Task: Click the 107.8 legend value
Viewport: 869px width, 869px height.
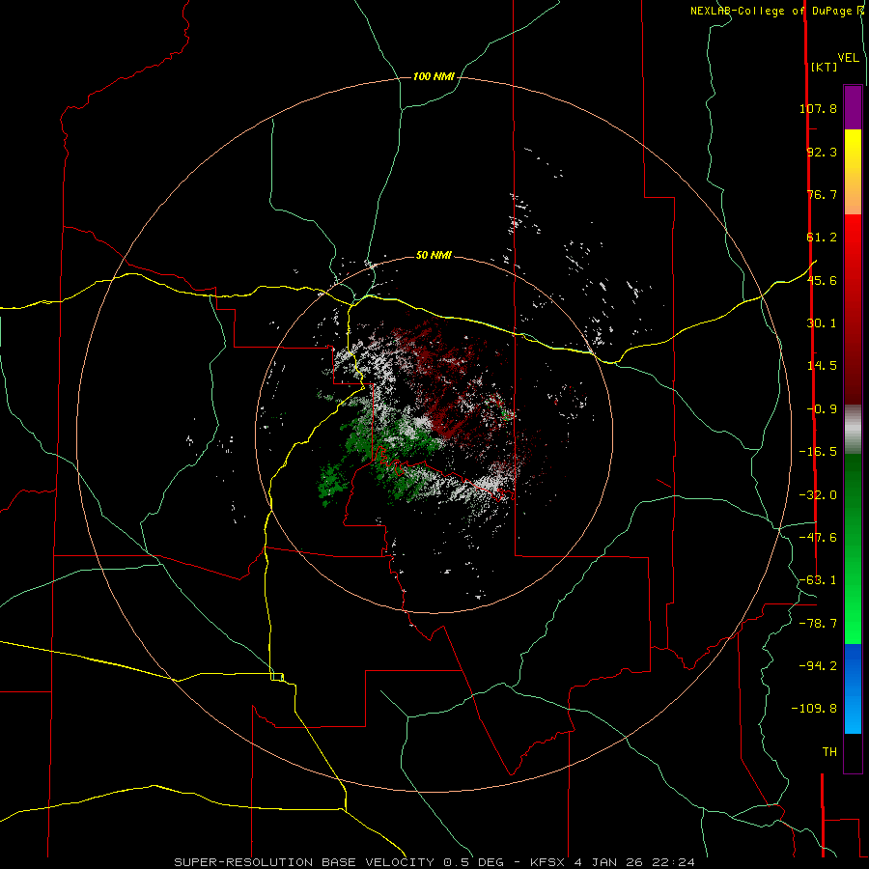Action: pyautogui.click(x=818, y=108)
